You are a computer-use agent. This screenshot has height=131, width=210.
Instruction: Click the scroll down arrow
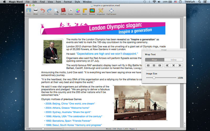(185, 126)
